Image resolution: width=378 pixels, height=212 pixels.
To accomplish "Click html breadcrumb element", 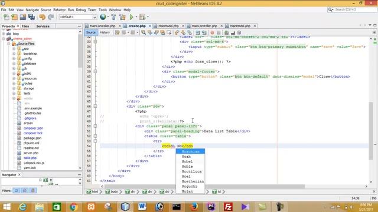I will 93,192.
